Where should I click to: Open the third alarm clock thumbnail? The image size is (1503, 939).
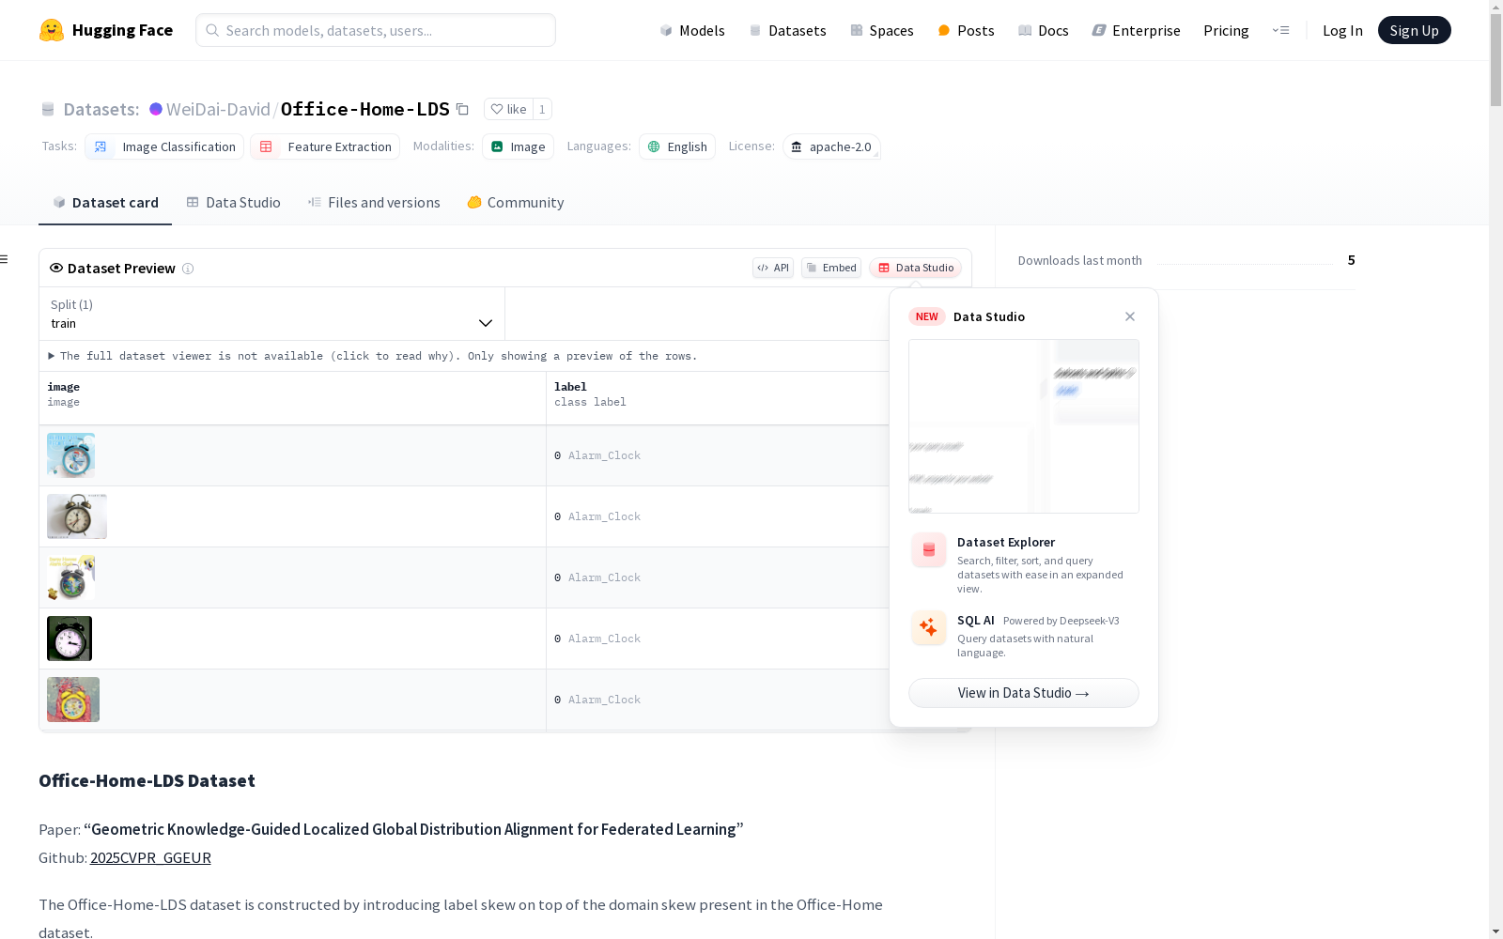pos(71,577)
